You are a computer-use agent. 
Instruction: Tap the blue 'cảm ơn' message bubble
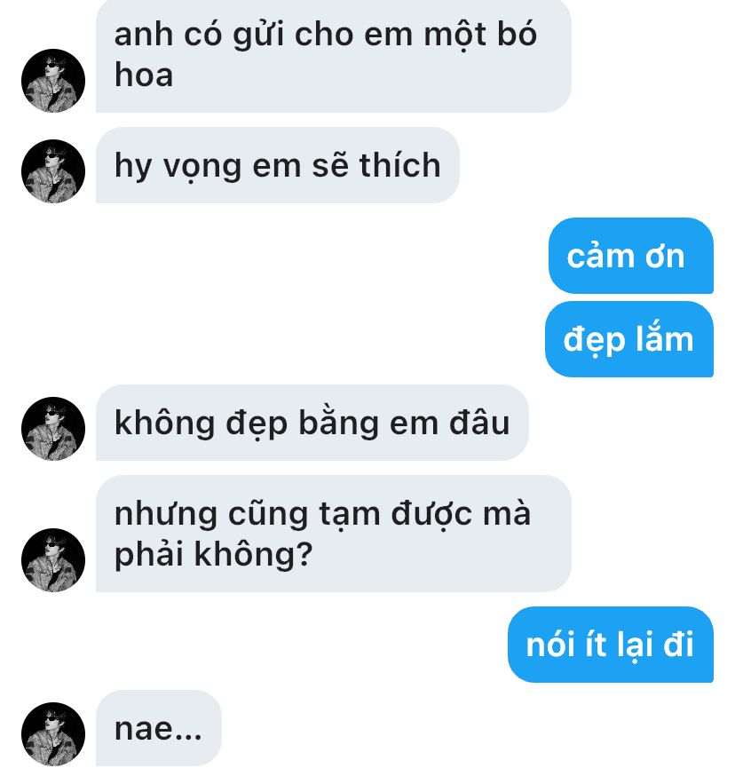click(x=631, y=256)
